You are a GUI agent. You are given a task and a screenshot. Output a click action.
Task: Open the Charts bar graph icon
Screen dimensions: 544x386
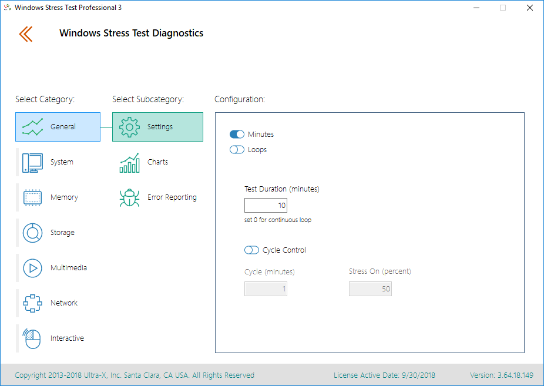point(129,163)
